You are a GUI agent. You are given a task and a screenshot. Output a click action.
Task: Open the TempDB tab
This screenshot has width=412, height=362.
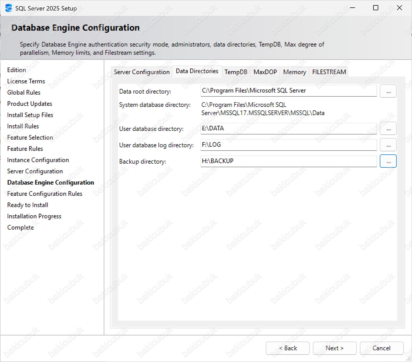click(236, 72)
